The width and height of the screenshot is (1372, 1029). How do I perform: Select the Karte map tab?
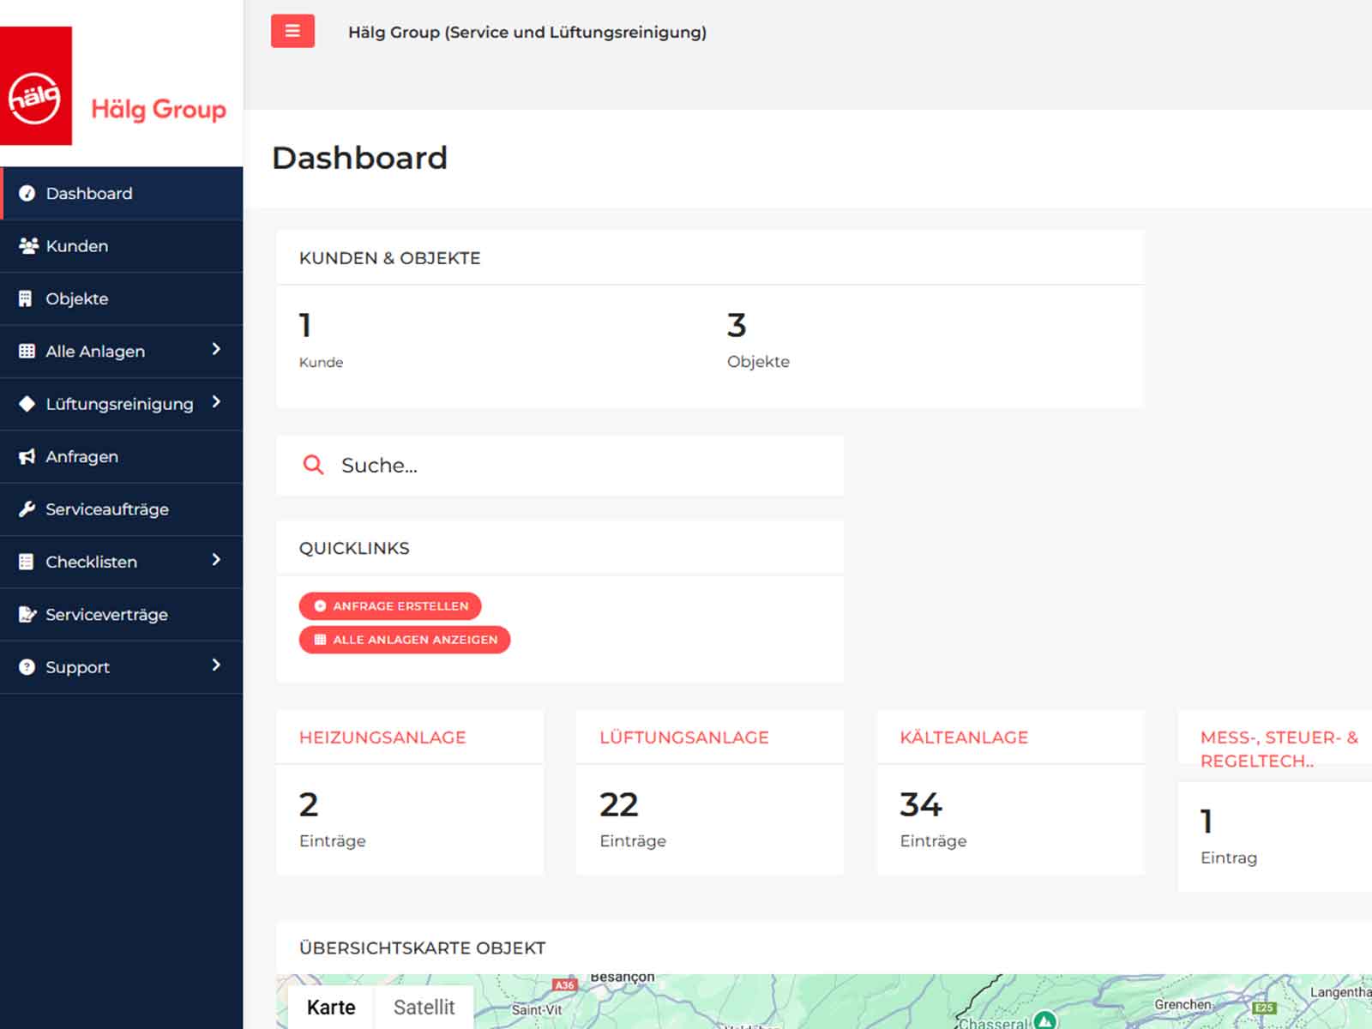[x=331, y=1007]
